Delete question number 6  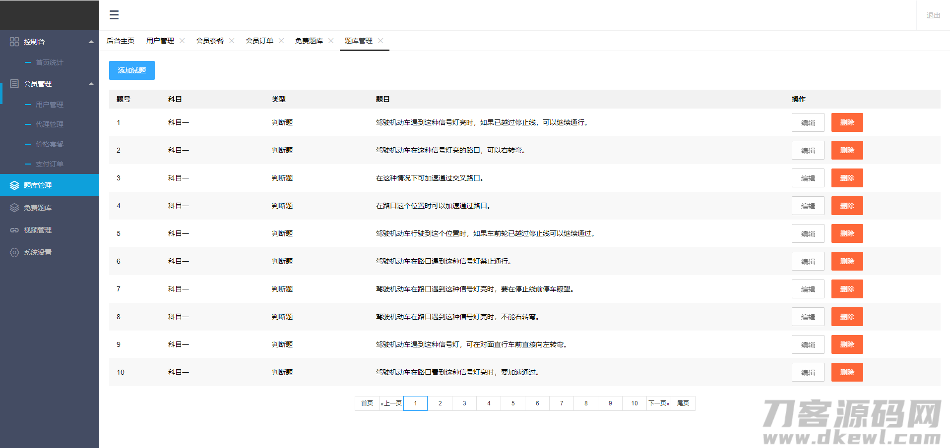(x=847, y=261)
